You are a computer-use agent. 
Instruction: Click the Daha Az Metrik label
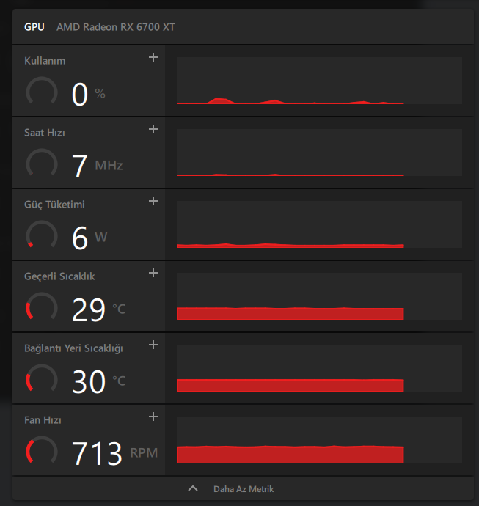(244, 488)
